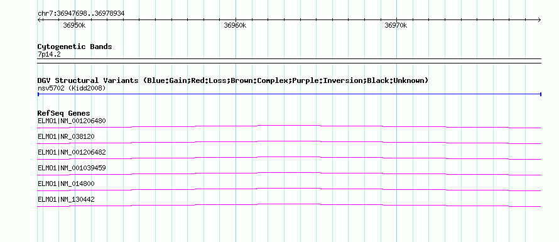
Task: Click the 7p14.2 band label
Action: 50,54
